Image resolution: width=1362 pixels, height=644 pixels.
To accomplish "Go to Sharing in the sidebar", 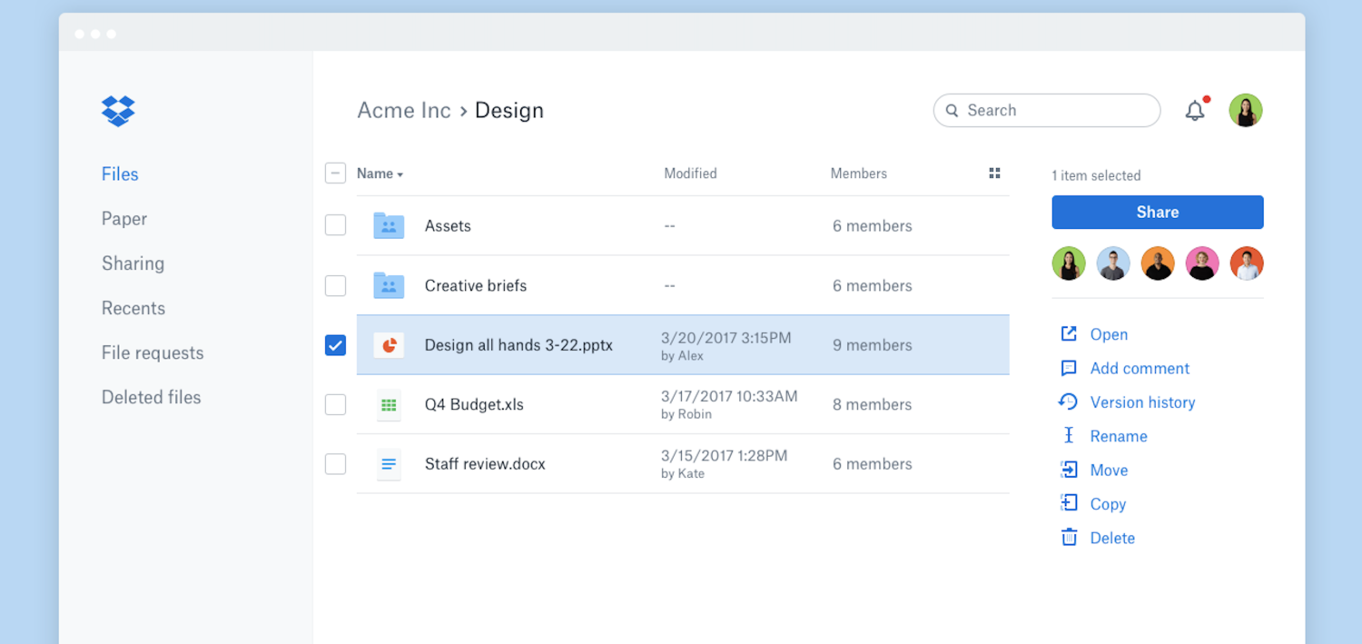I will click(133, 263).
